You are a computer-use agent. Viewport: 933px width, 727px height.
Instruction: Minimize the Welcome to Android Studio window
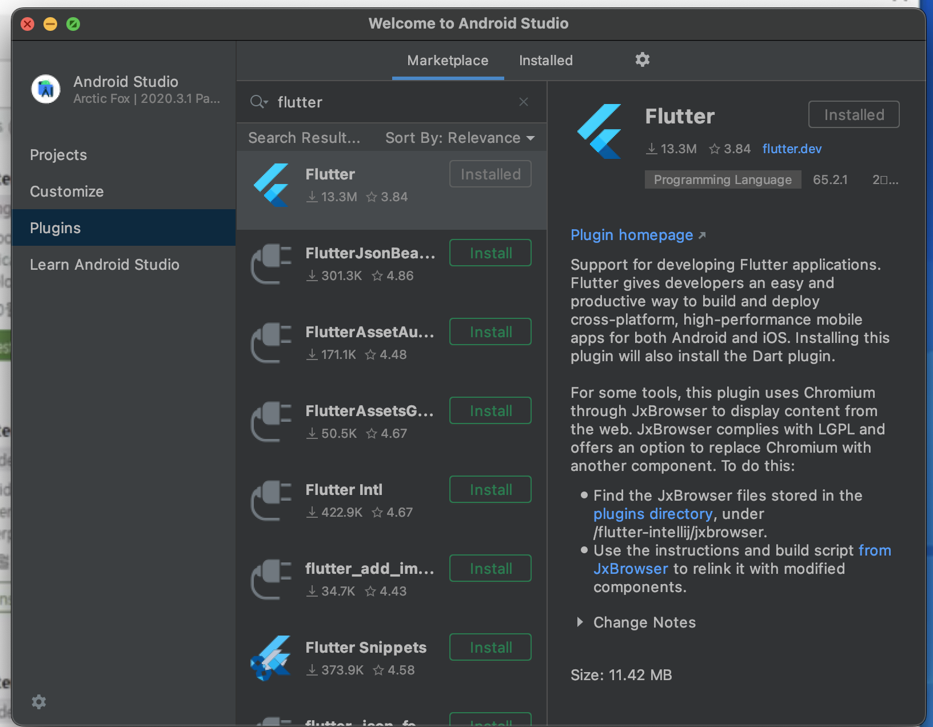50,24
